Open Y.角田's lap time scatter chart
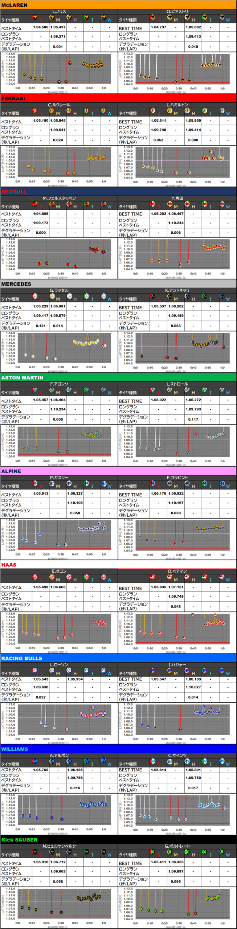This screenshot has height=929, width=237. point(177,258)
